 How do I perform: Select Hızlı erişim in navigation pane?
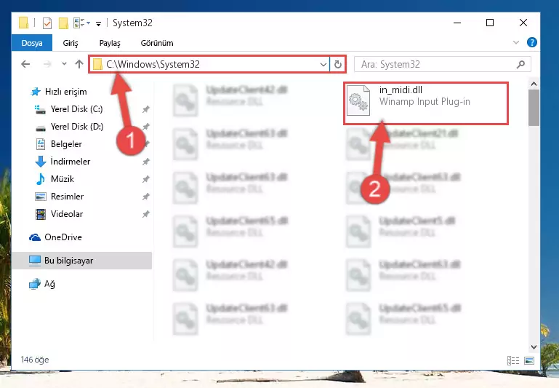point(65,92)
